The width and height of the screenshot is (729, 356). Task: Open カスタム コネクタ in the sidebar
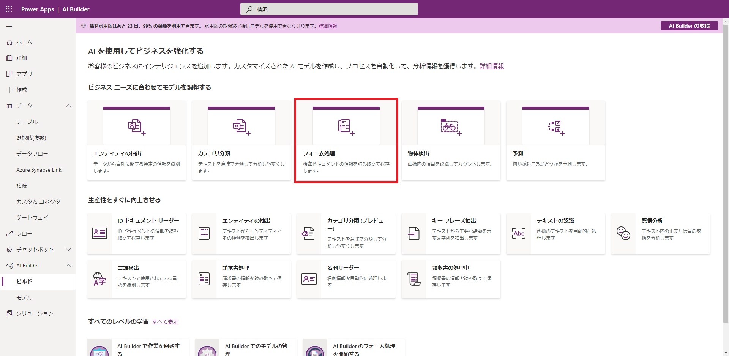[38, 202]
